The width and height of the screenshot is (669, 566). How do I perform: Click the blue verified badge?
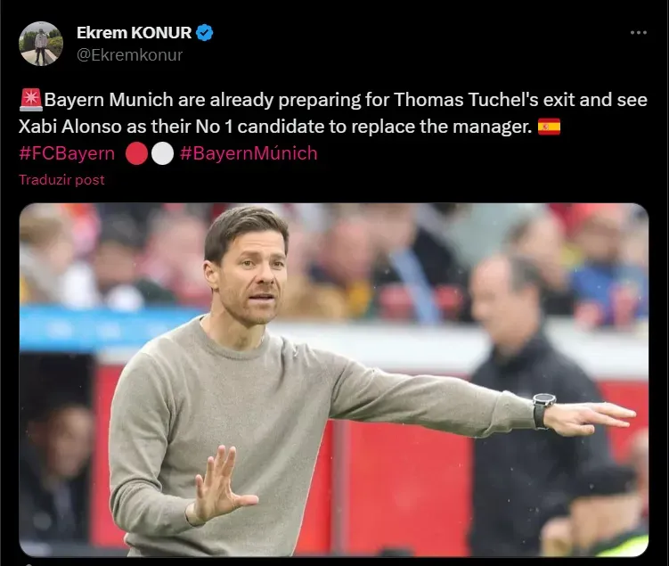[x=204, y=33]
